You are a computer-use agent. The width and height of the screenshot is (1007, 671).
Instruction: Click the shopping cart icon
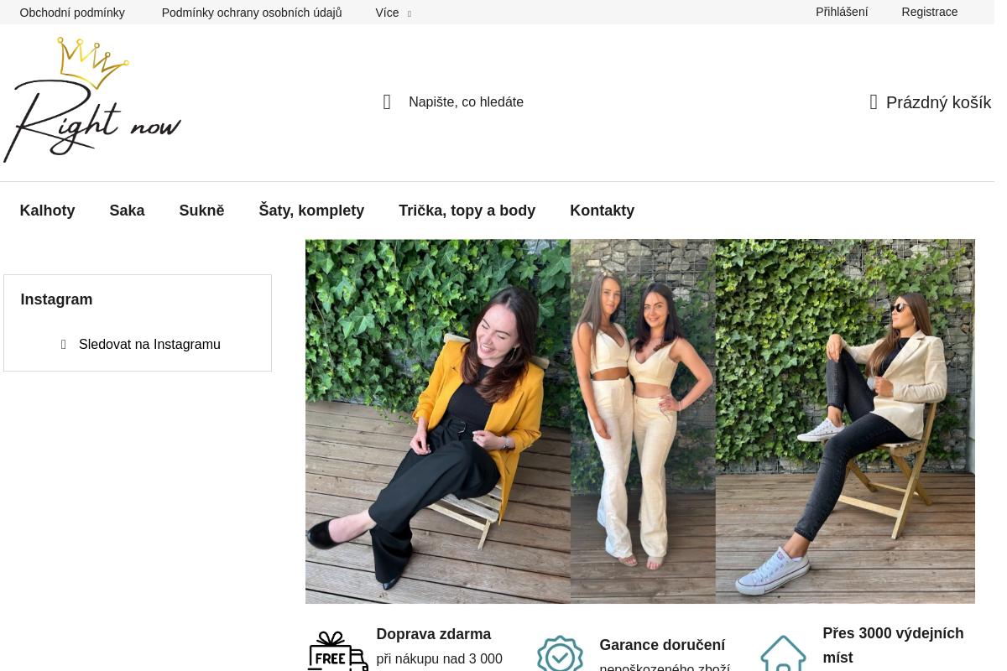pyautogui.click(x=874, y=102)
